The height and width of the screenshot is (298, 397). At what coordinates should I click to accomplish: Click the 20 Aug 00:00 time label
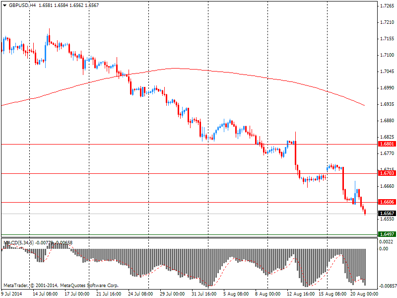coord(364,294)
